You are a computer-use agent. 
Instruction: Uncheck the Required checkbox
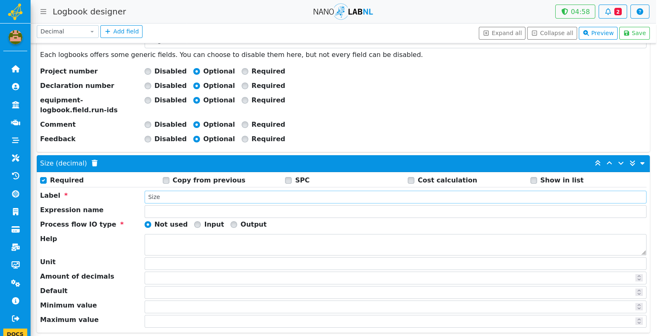point(43,180)
